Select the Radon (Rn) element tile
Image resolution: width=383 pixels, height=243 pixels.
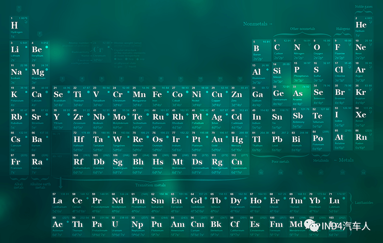(364, 139)
